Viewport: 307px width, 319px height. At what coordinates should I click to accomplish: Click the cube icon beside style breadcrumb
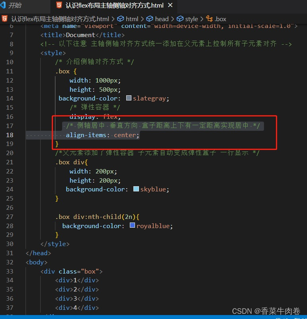[x=180, y=19]
